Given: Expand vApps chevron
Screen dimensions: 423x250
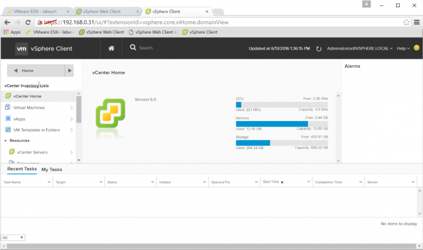Looking at the screenshot, I should pyautogui.click(x=72, y=119).
